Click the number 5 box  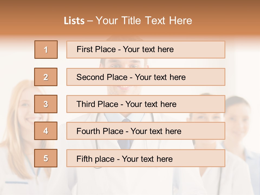(x=46, y=158)
